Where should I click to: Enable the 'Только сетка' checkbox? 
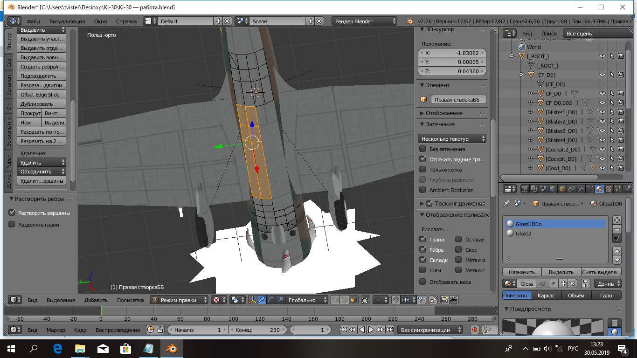[422, 170]
